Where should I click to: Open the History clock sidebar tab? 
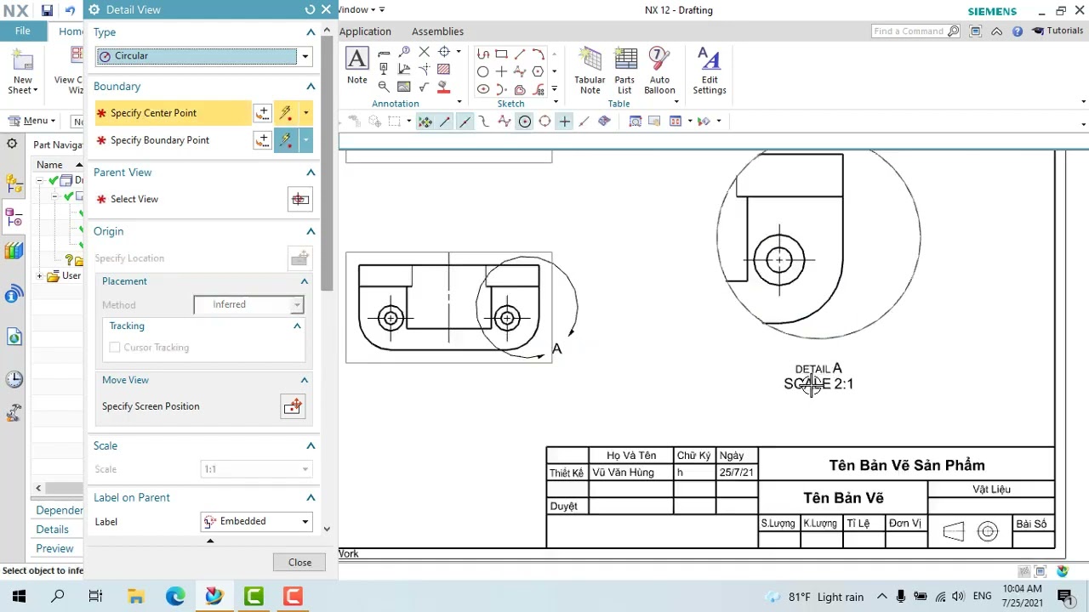pos(13,379)
